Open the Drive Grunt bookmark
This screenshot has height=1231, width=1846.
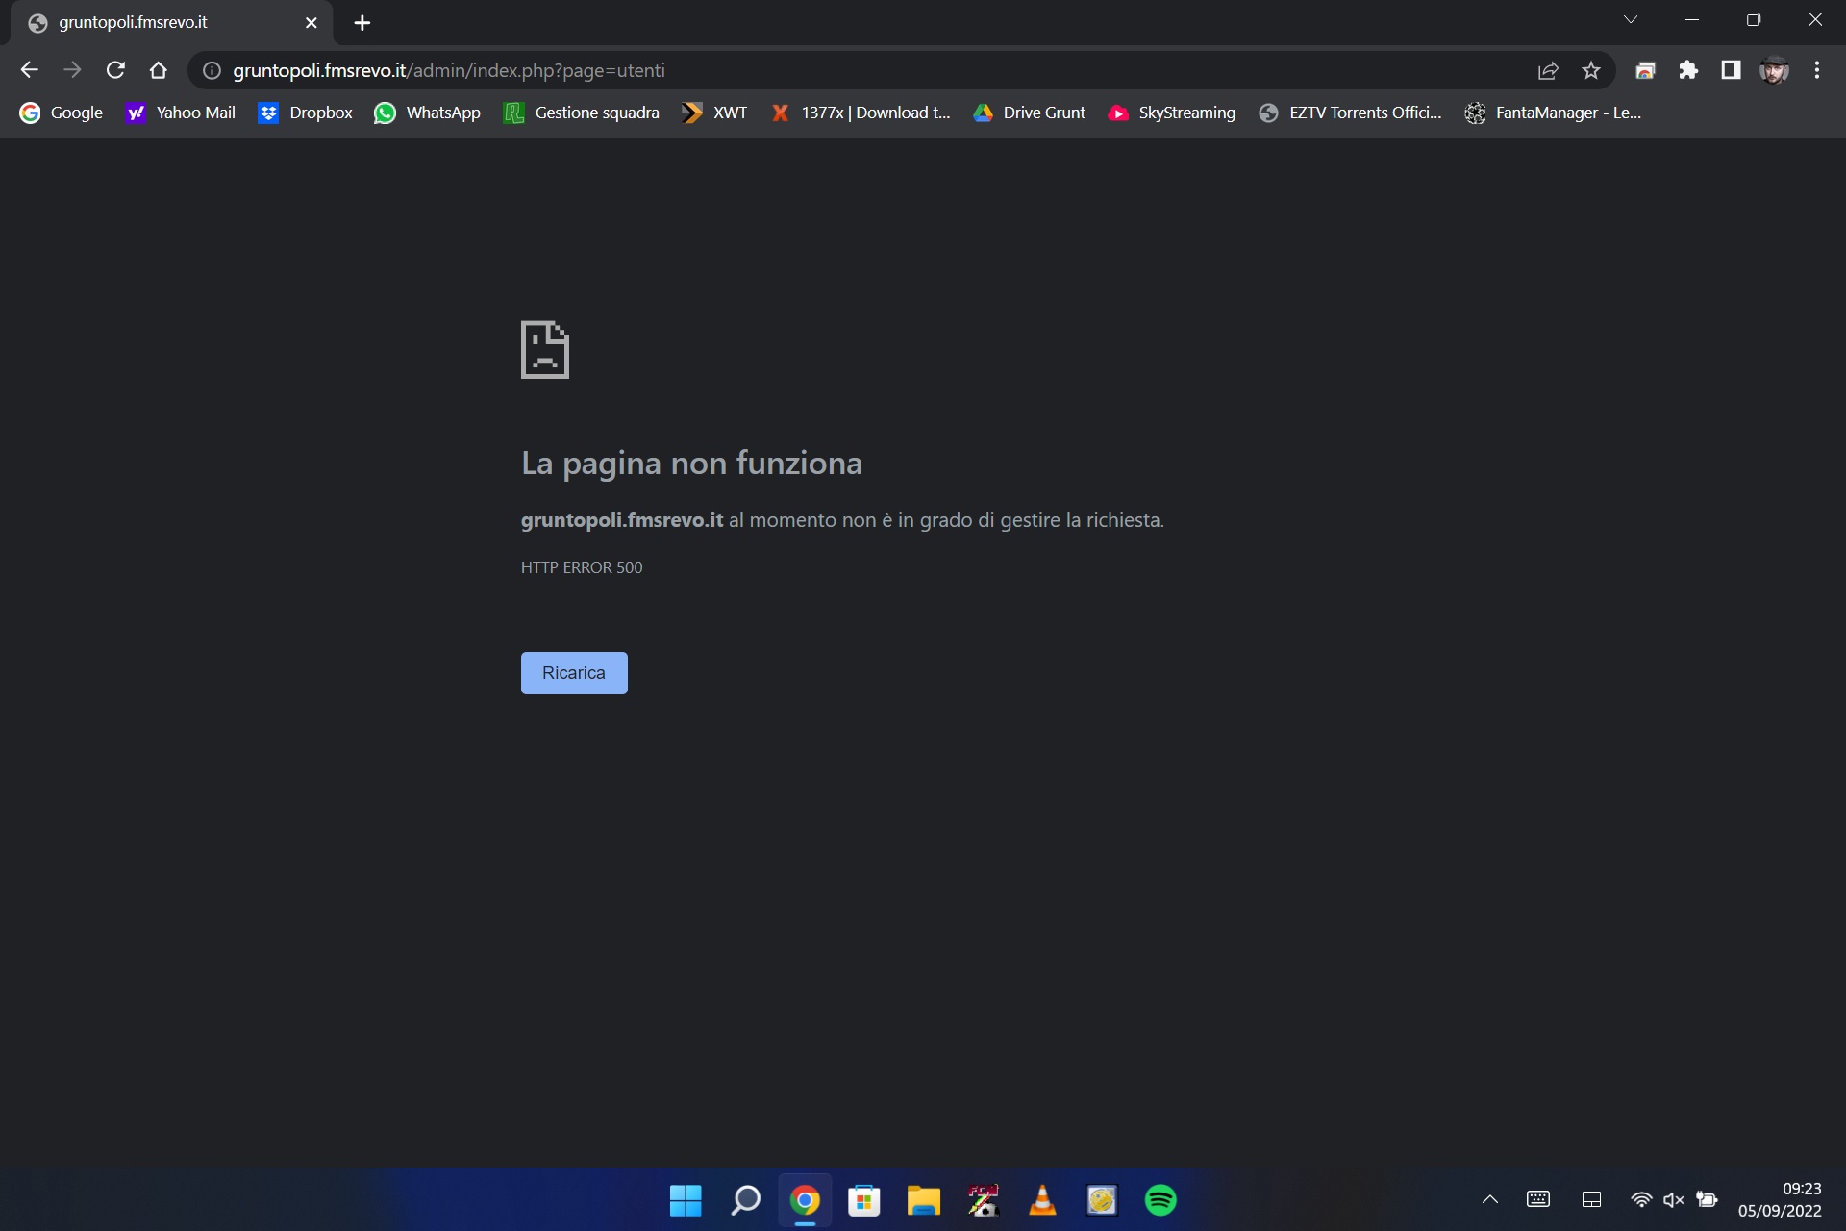click(1029, 113)
